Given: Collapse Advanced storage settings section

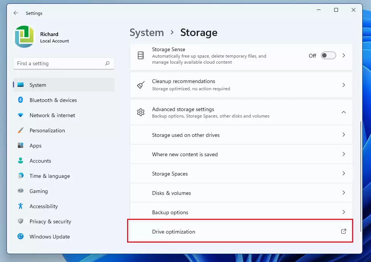Looking at the screenshot, I should 344,112.
